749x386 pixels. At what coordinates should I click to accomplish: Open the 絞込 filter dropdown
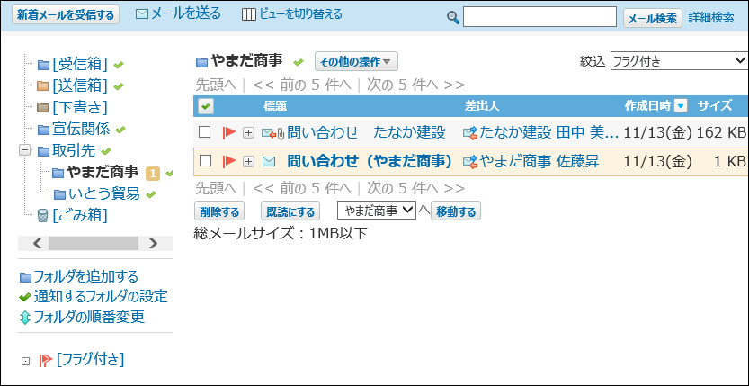[x=679, y=60]
